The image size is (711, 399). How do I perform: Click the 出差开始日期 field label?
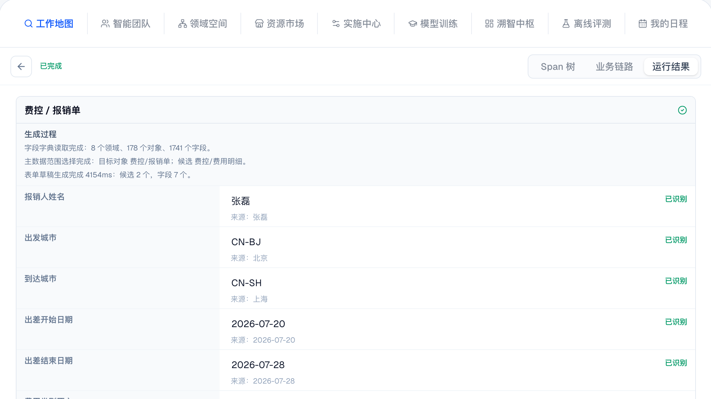(48, 320)
